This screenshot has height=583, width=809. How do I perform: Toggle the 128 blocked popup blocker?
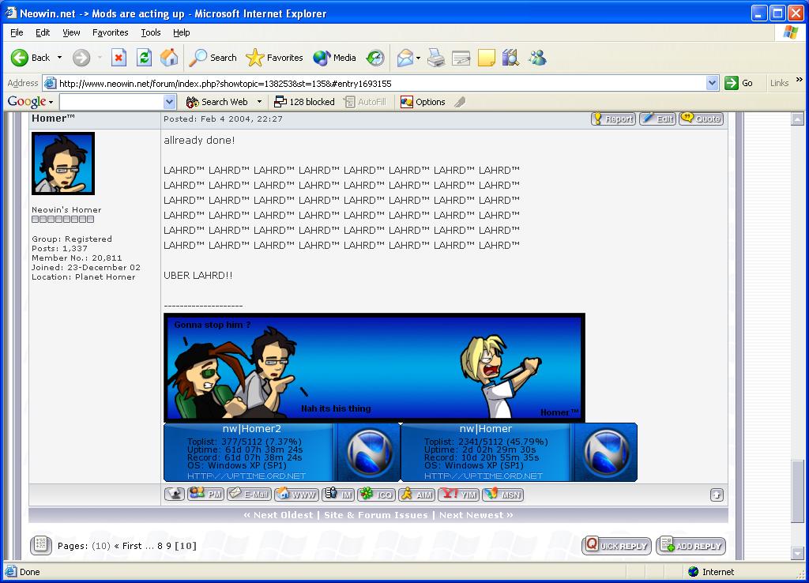(304, 102)
